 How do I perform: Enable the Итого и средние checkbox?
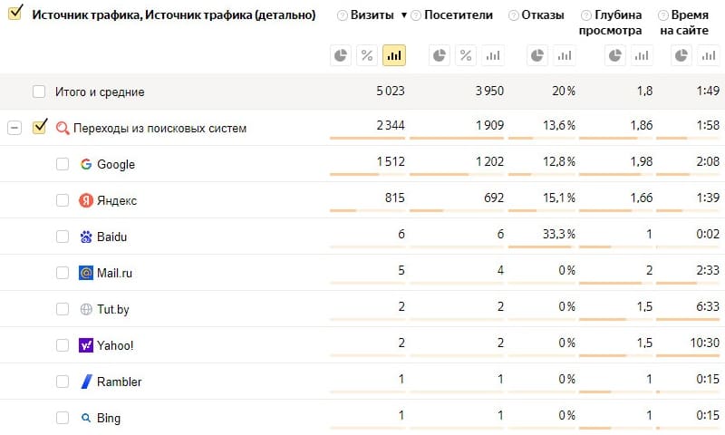click(39, 92)
